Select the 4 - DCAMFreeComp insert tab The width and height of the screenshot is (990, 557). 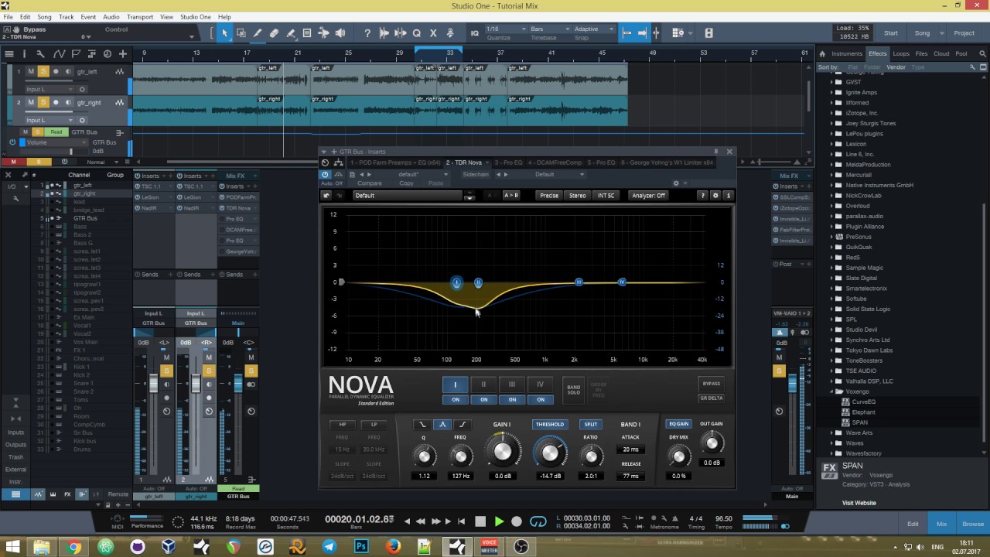556,163
